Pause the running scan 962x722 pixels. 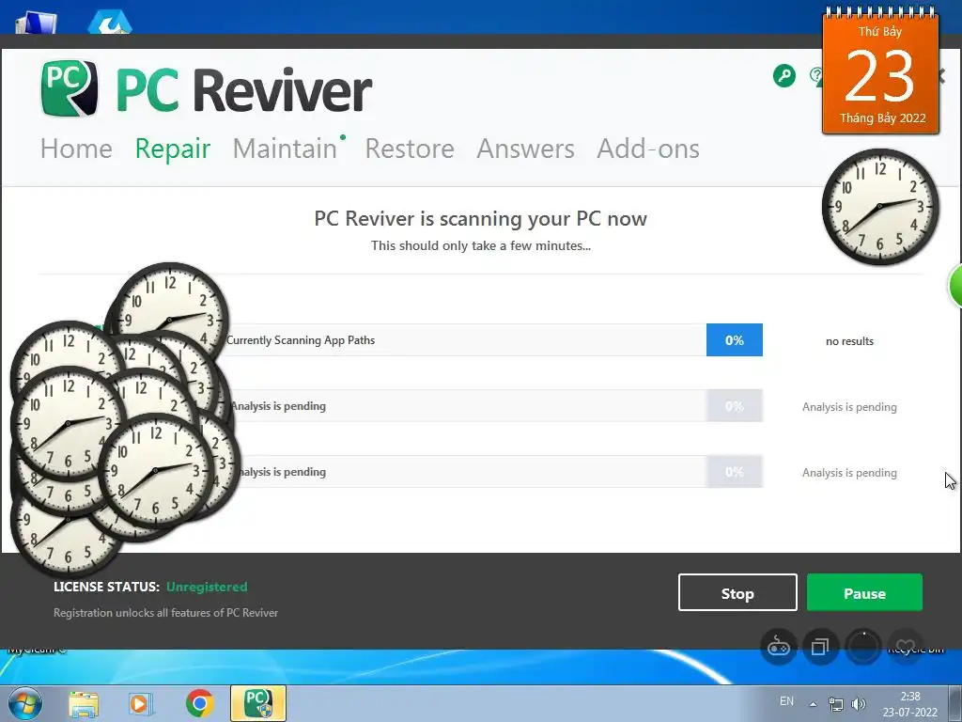point(864,592)
